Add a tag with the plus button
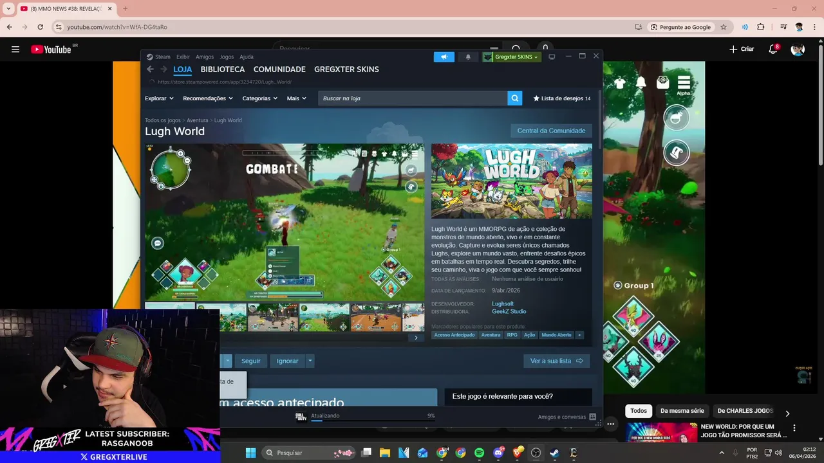This screenshot has height=463, width=824. click(579, 335)
